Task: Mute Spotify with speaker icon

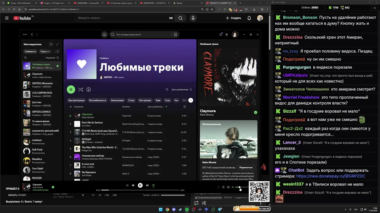Action: [x=233, y=187]
